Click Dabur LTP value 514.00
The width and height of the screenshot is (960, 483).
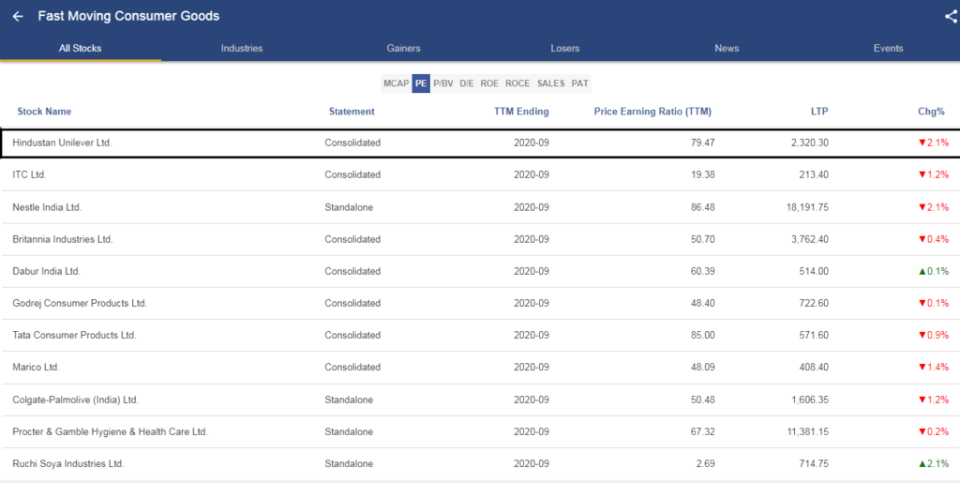[816, 271]
